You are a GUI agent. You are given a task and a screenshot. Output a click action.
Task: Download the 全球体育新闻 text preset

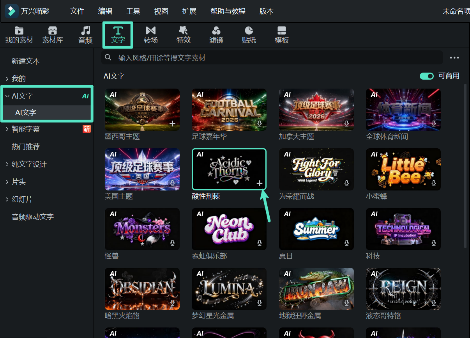click(434, 123)
